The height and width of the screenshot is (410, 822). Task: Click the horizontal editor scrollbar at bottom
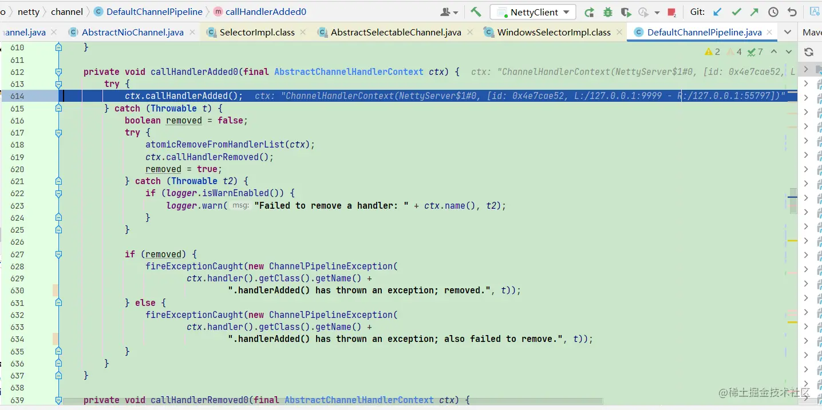point(332,402)
